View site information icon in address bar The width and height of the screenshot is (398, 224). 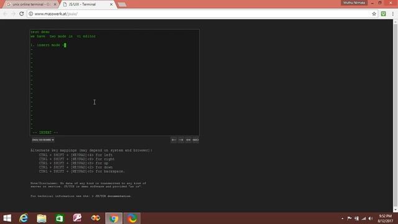(x=30, y=14)
